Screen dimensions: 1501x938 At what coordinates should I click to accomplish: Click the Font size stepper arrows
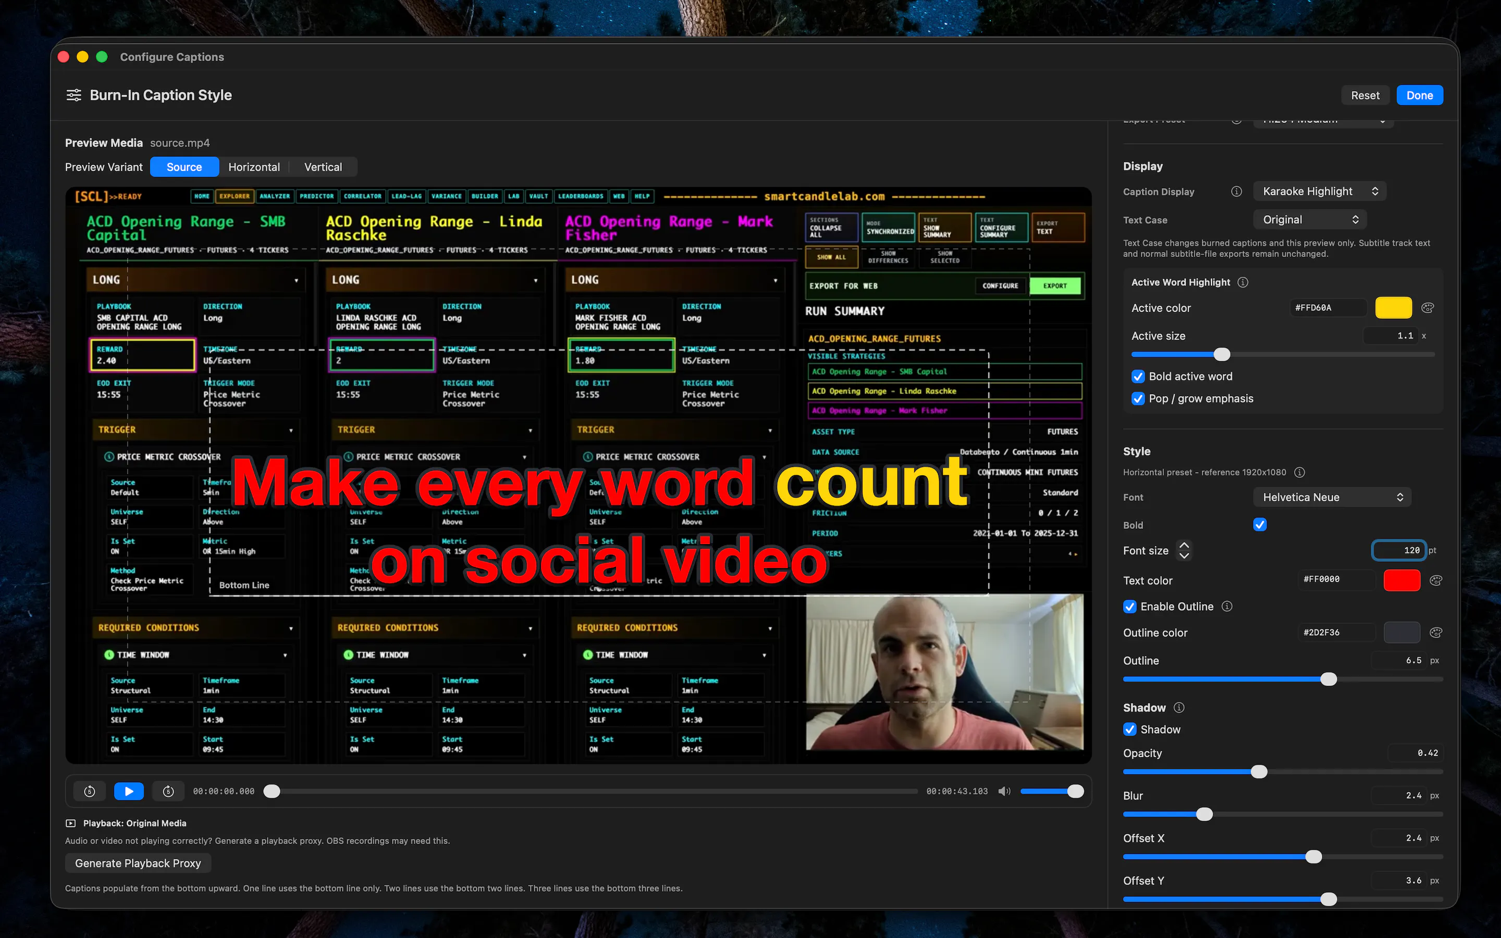[1184, 550]
